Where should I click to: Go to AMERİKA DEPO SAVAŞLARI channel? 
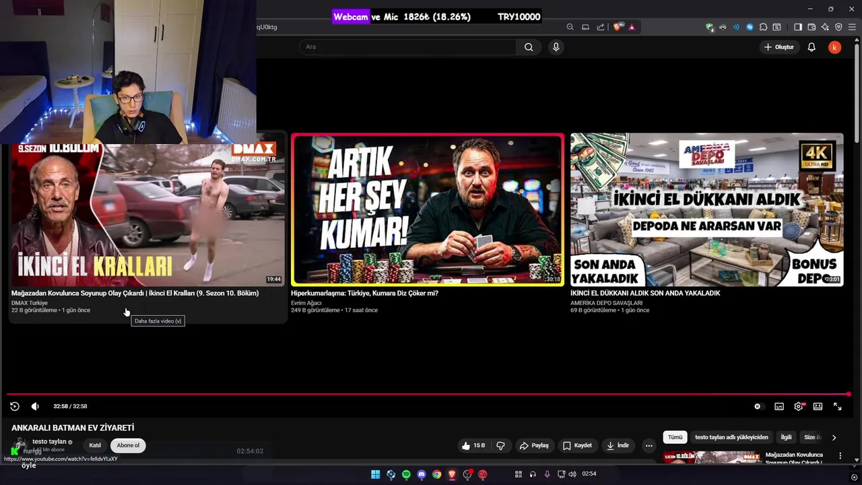pos(606,303)
